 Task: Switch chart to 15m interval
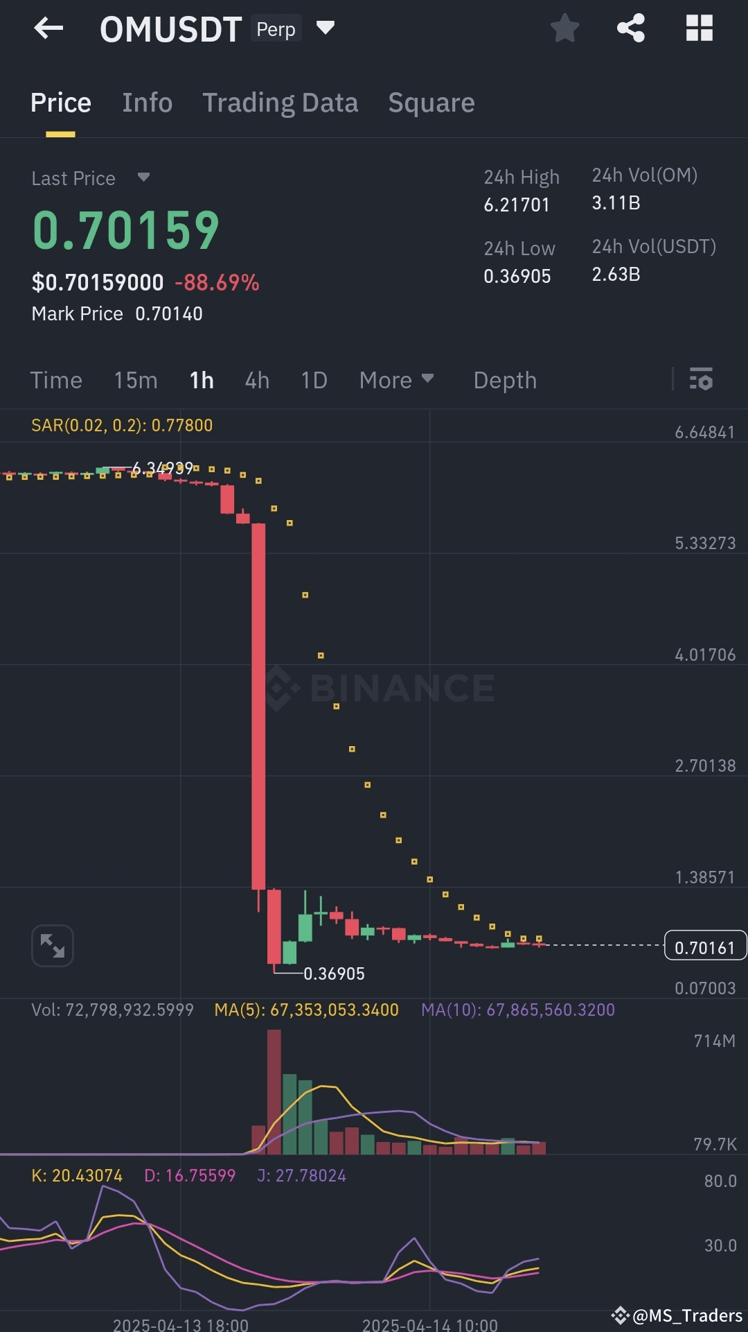click(136, 380)
